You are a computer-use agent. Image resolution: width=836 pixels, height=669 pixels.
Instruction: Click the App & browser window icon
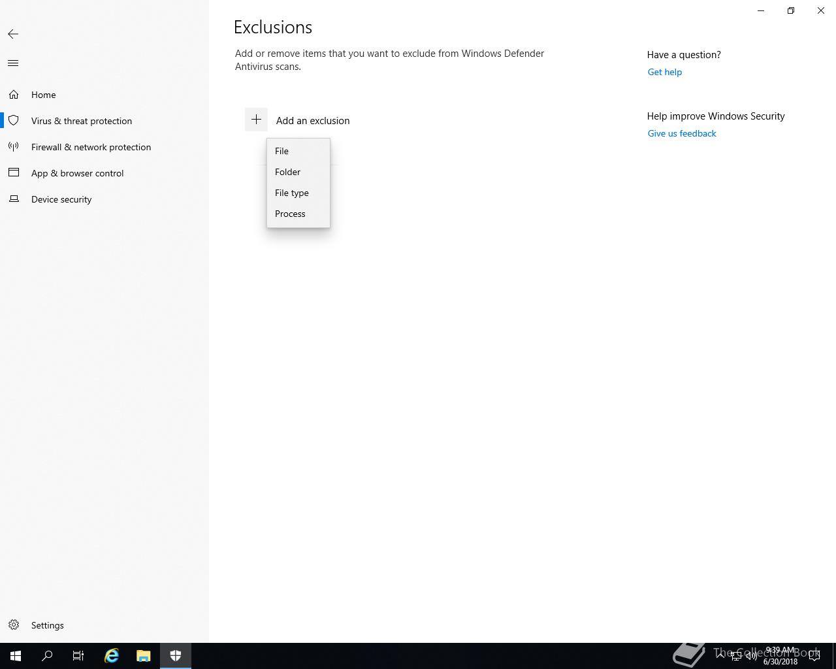click(x=14, y=173)
